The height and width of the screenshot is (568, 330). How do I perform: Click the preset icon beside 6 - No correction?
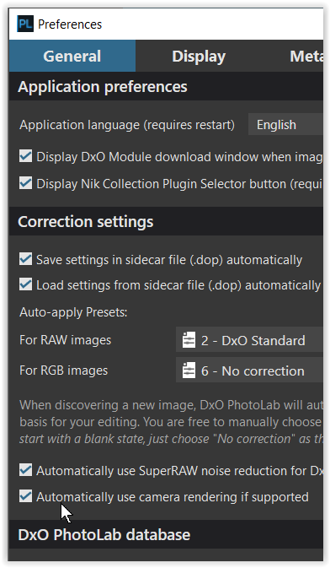pyautogui.click(x=189, y=371)
